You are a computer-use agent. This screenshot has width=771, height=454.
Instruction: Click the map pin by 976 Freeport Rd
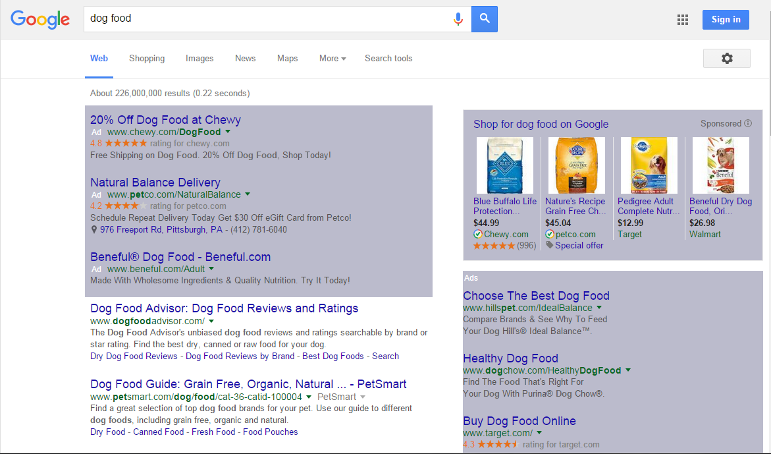click(94, 230)
